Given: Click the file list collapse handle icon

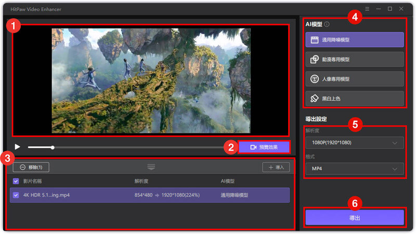Looking at the screenshot, I should (x=151, y=167).
